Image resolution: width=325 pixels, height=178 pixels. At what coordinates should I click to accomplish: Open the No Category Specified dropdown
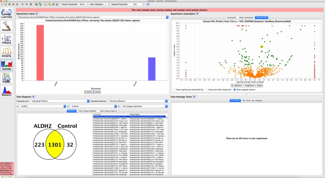[144, 106]
